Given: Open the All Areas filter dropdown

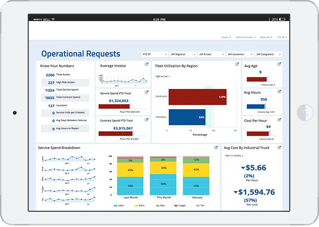Looking at the screenshot, I should pos(211,54).
